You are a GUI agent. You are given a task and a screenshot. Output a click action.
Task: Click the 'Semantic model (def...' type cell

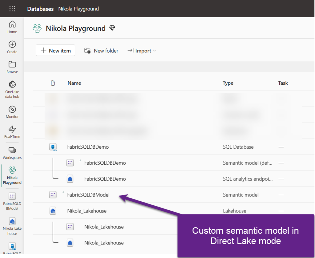[x=248, y=163]
